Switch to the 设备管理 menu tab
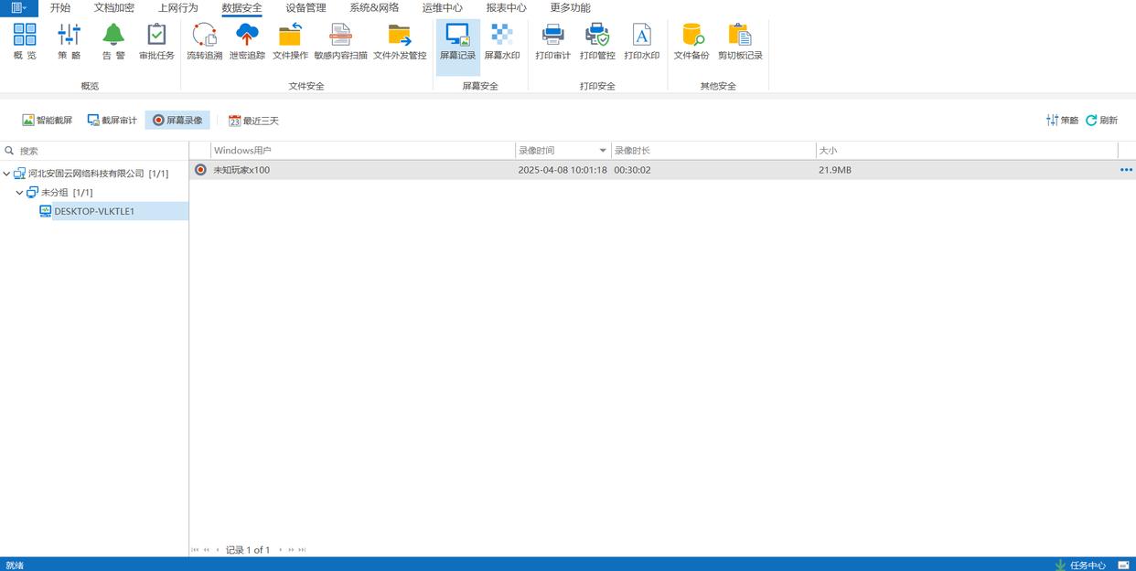Viewport: 1136px width, 571px height. pos(305,8)
